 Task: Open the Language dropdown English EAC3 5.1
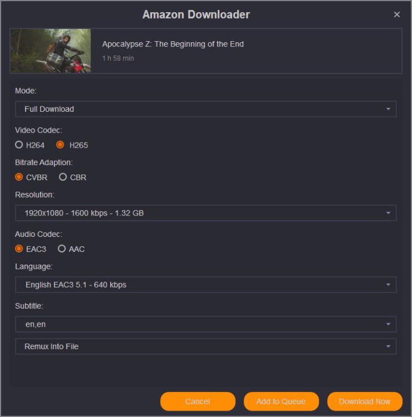(206, 285)
